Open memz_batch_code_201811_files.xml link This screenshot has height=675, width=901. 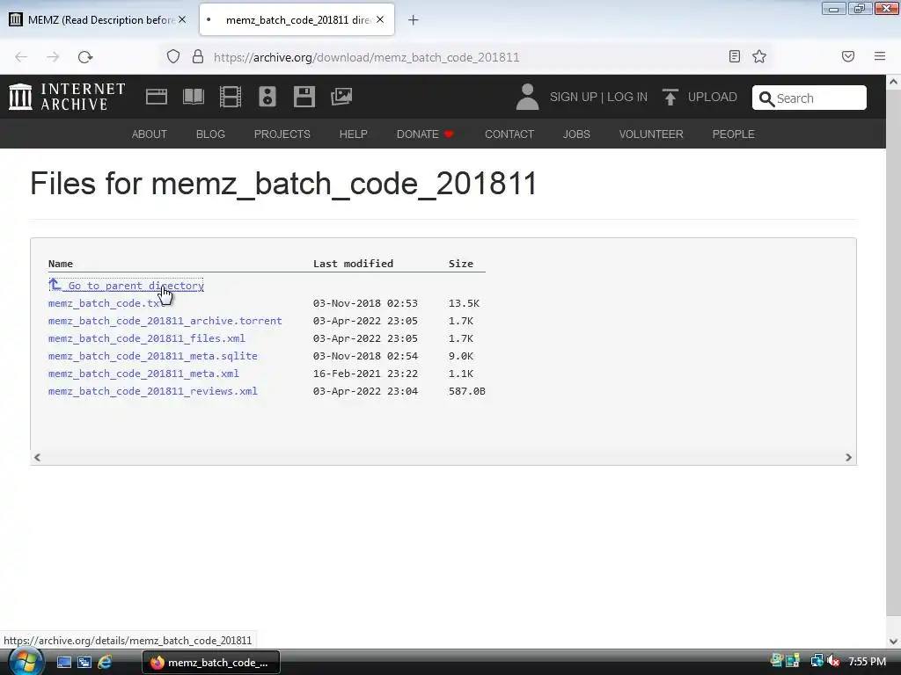tap(147, 338)
